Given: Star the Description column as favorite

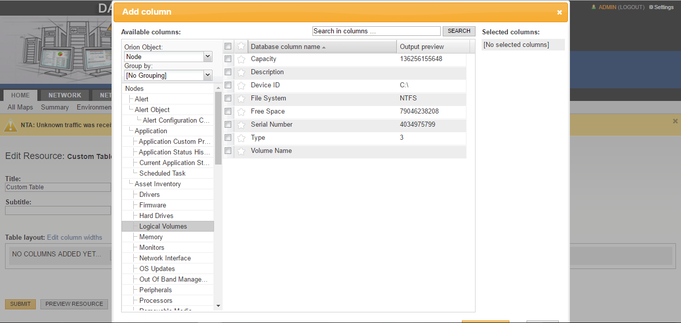Looking at the screenshot, I should 241,72.
